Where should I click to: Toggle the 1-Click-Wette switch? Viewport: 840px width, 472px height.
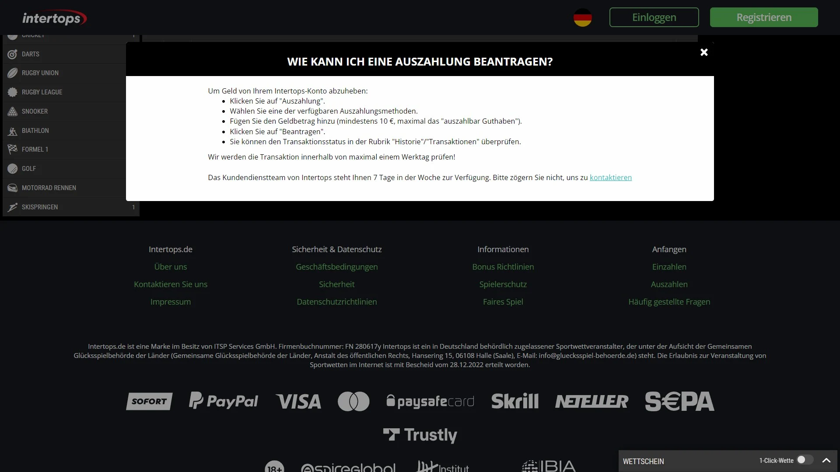click(804, 460)
